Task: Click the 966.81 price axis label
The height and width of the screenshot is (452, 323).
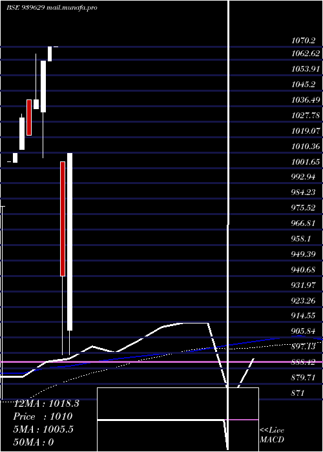Action: click(x=303, y=223)
